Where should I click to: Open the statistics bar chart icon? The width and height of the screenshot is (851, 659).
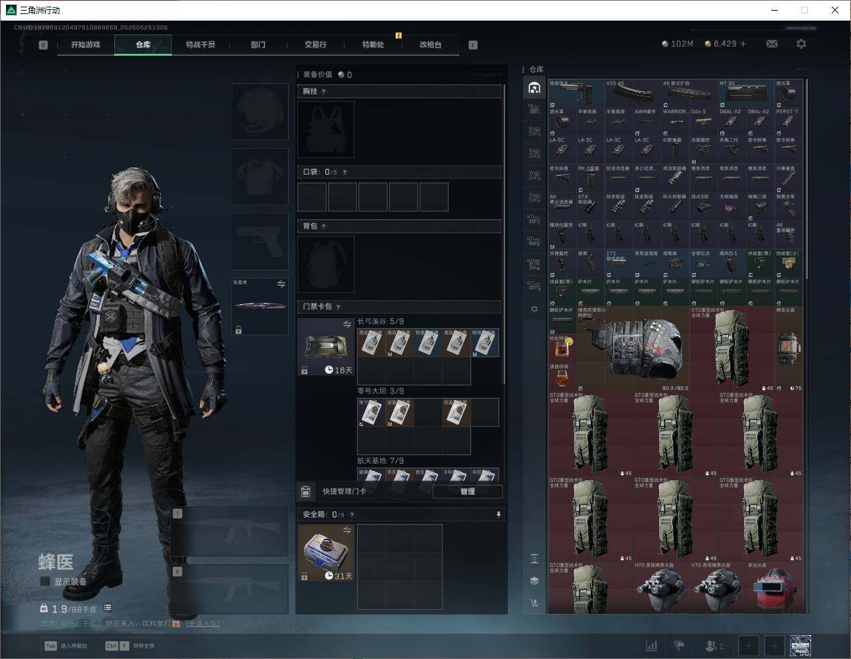point(652,646)
